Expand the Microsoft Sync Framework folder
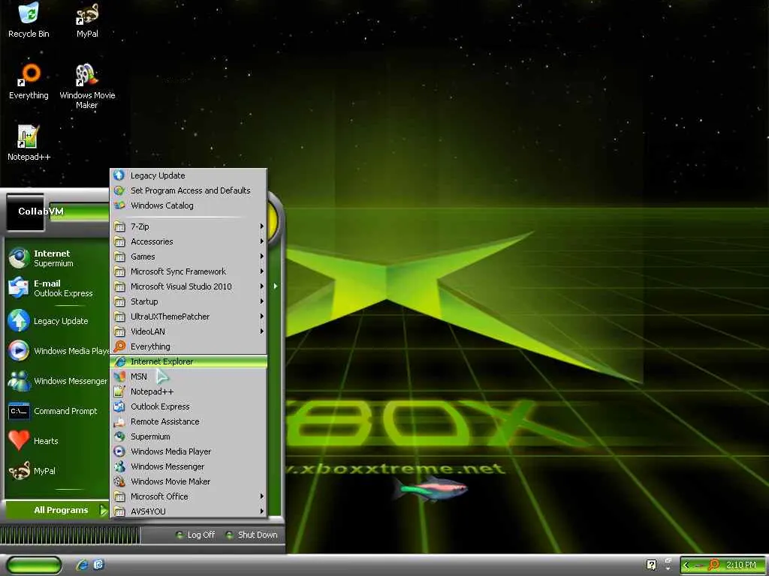This screenshot has height=576, width=769. [x=188, y=271]
